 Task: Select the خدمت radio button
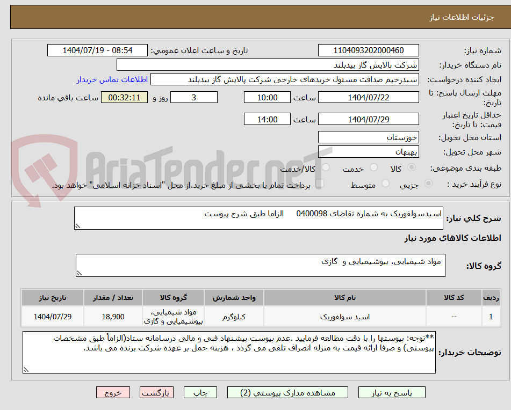click(373, 167)
